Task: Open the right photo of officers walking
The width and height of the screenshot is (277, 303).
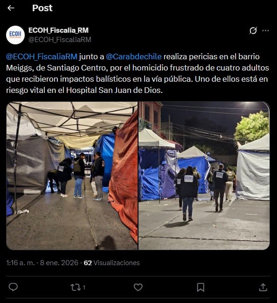Action: pyautogui.click(x=204, y=176)
